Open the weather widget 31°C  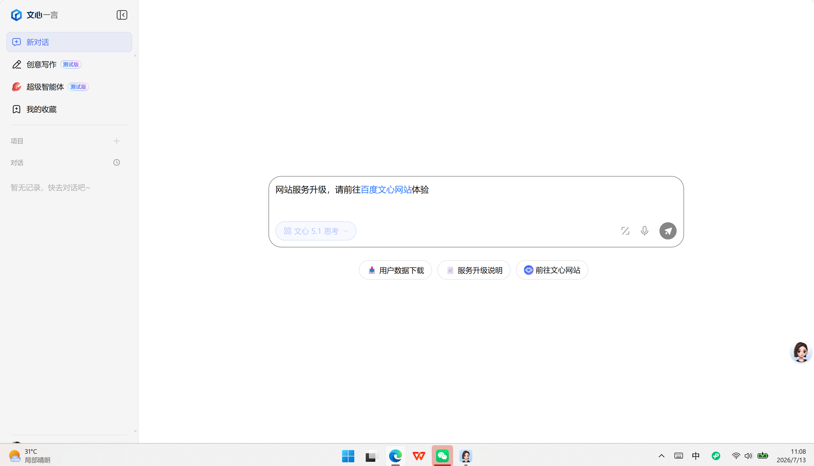pyautogui.click(x=30, y=456)
